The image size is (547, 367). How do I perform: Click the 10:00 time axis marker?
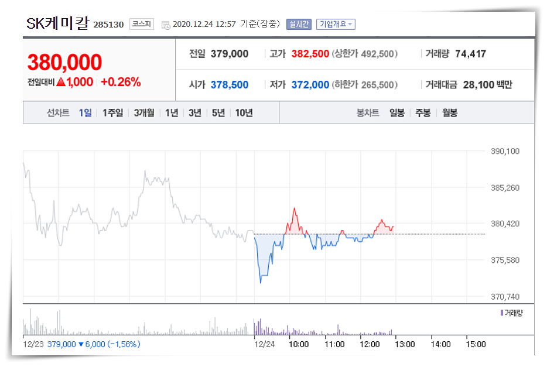point(299,344)
